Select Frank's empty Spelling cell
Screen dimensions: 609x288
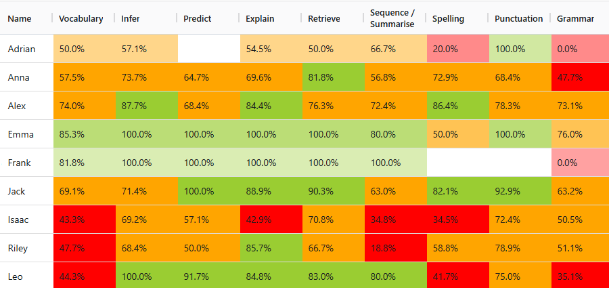click(x=458, y=163)
